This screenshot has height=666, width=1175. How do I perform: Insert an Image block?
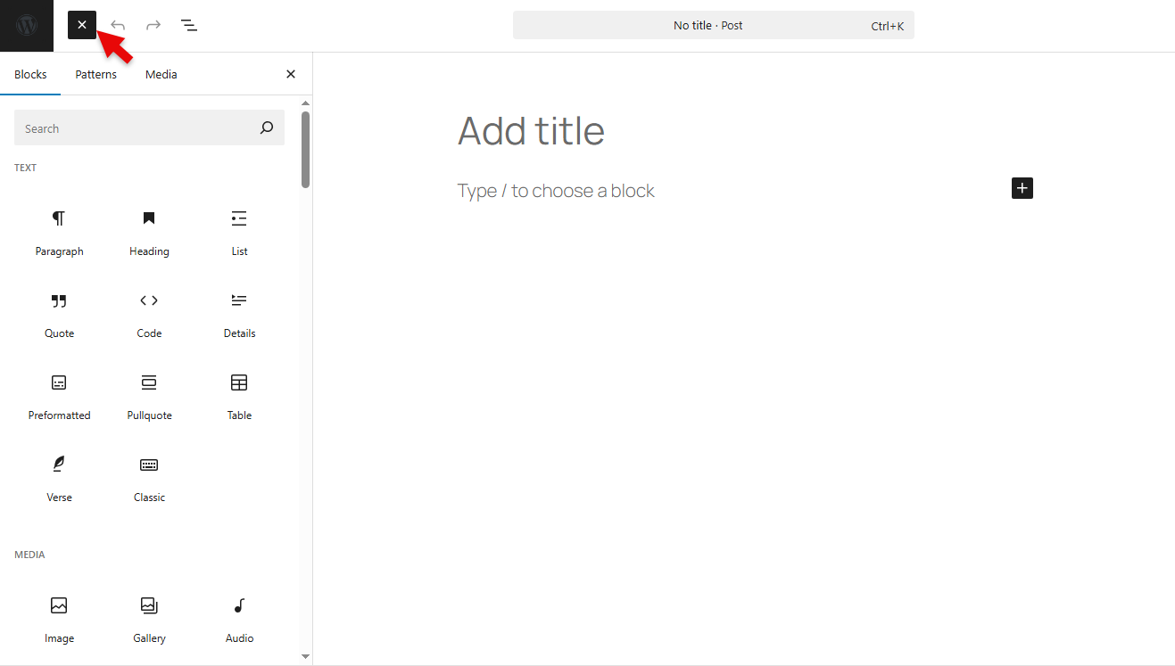click(59, 621)
